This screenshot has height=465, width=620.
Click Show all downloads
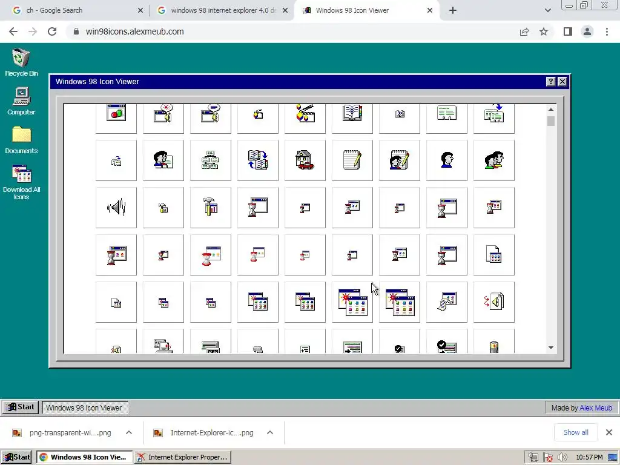coord(576,432)
